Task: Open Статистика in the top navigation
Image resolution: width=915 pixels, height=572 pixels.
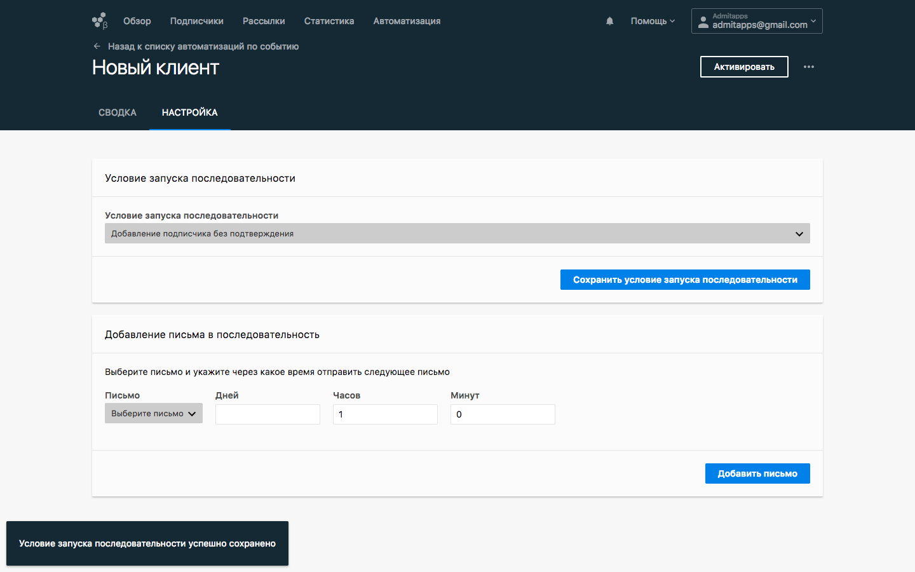Action: tap(329, 21)
